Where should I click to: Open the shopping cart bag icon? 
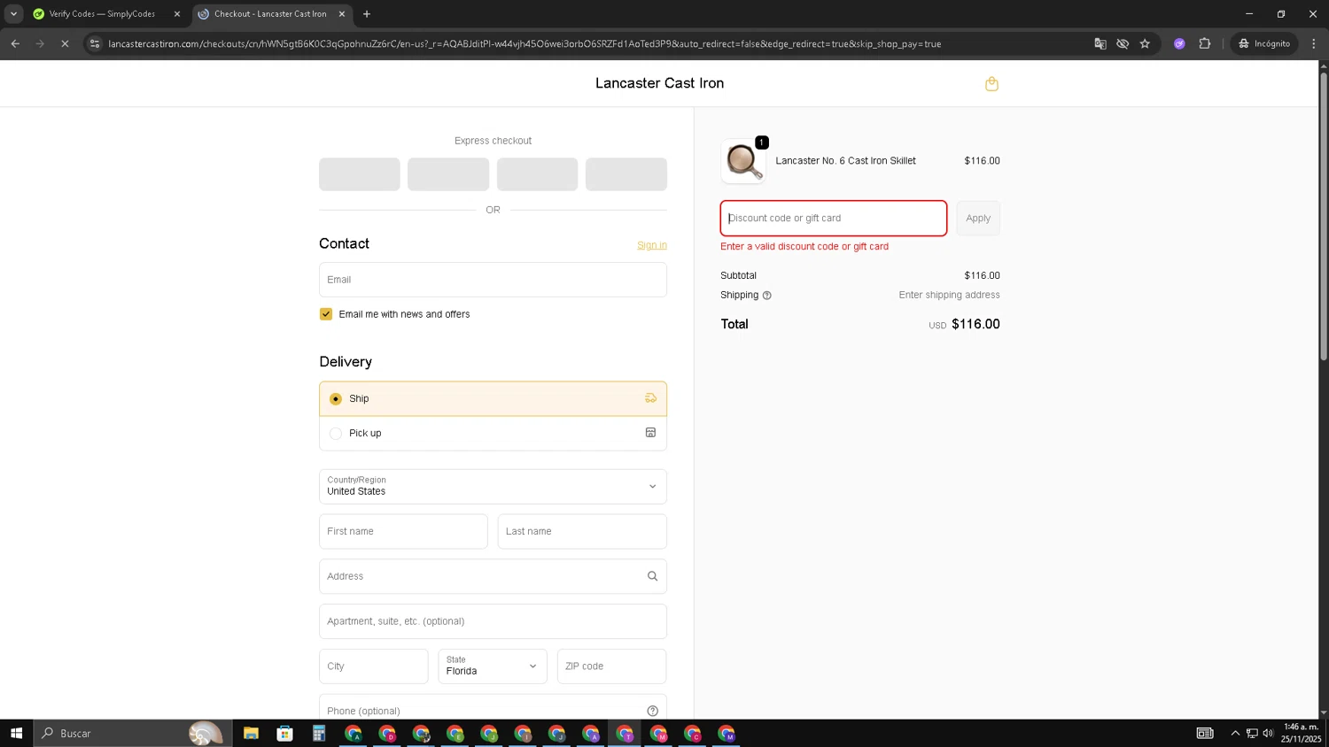point(991,84)
